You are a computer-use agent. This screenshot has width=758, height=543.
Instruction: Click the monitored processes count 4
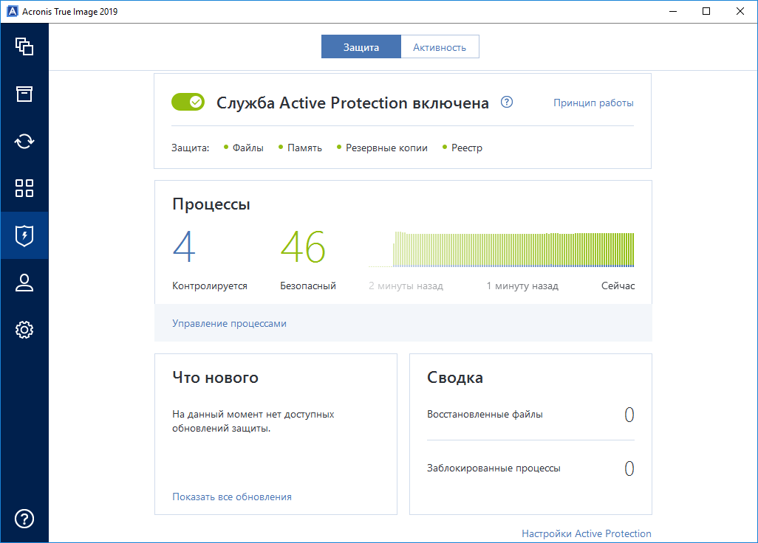click(184, 246)
